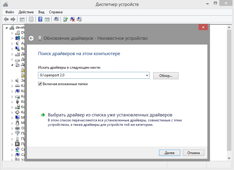Click the Forward arrow in the toolbar
The height and width of the screenshot is (170, 234).
13,19
